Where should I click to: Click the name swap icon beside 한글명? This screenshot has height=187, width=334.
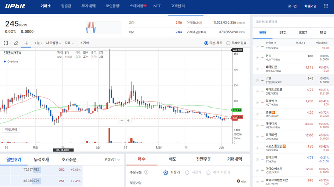click(275, 43)
